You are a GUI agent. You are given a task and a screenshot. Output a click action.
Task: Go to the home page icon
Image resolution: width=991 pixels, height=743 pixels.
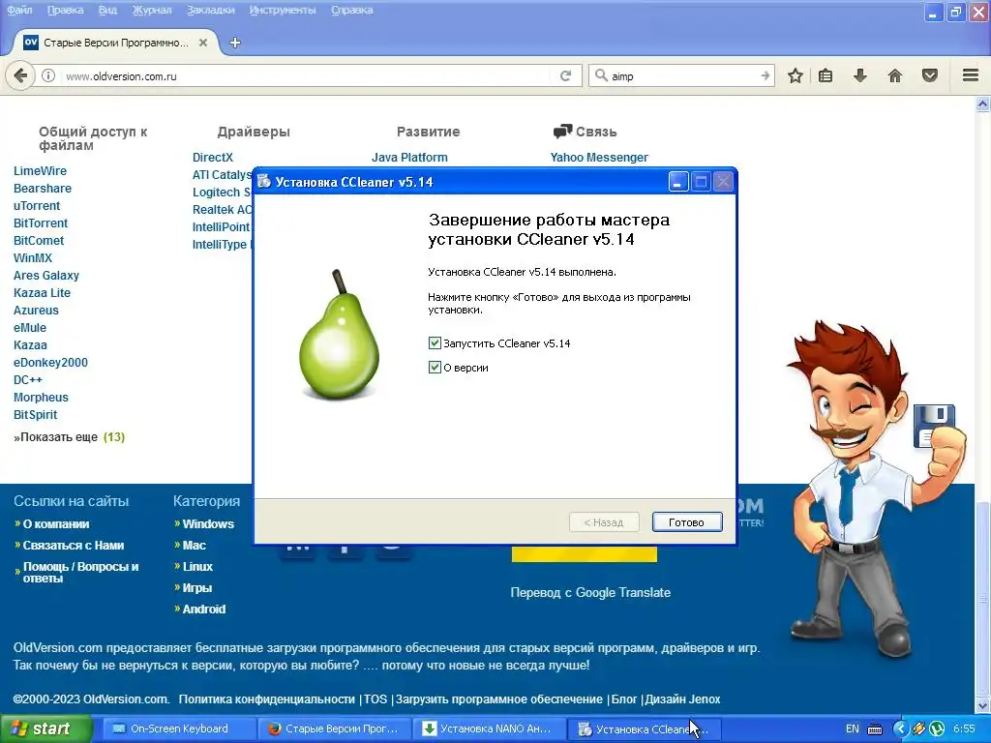[894, 75]
